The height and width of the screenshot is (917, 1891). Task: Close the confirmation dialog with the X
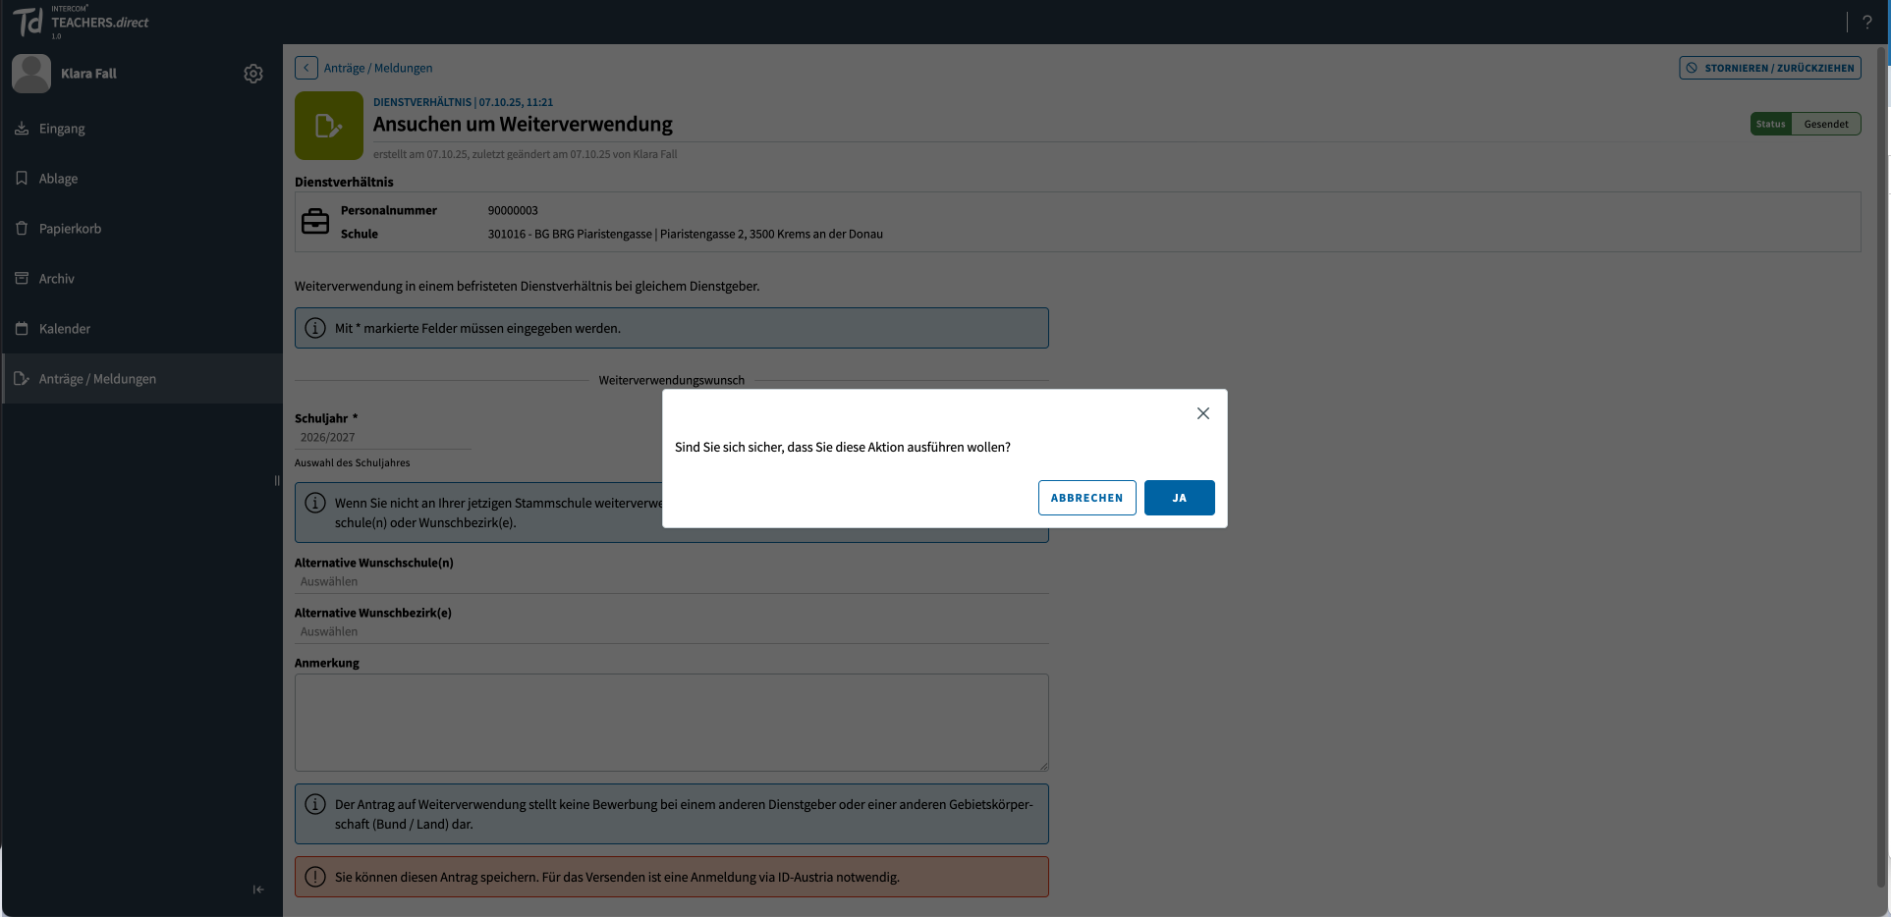[x=1202, y=413]
